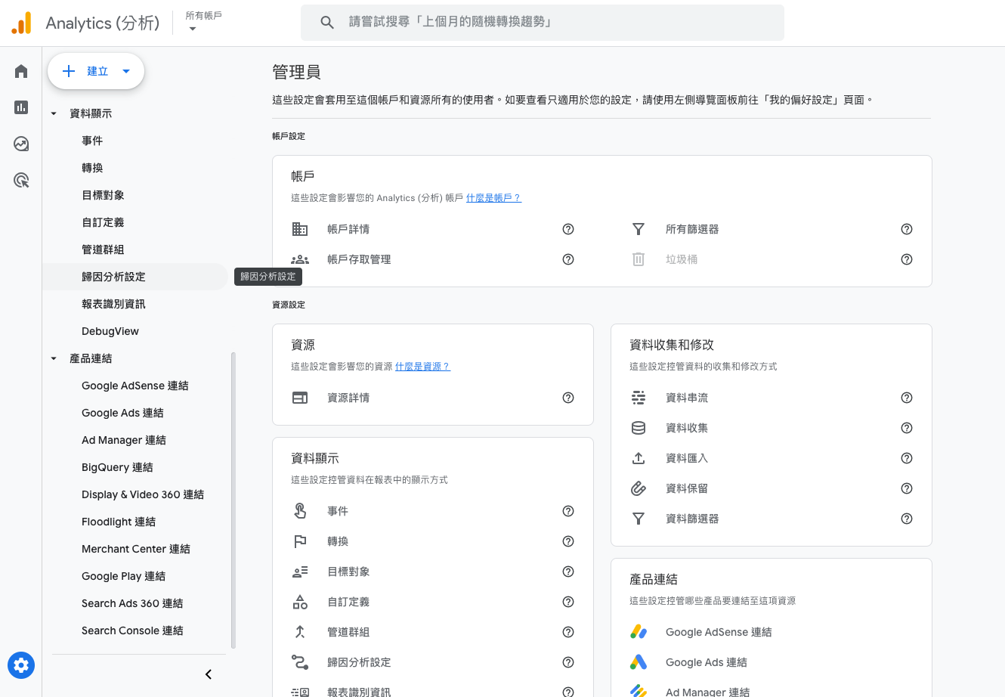
Task: Open the Explore icon in left rail
Action: pyautogui.click(x=21, y=144)
